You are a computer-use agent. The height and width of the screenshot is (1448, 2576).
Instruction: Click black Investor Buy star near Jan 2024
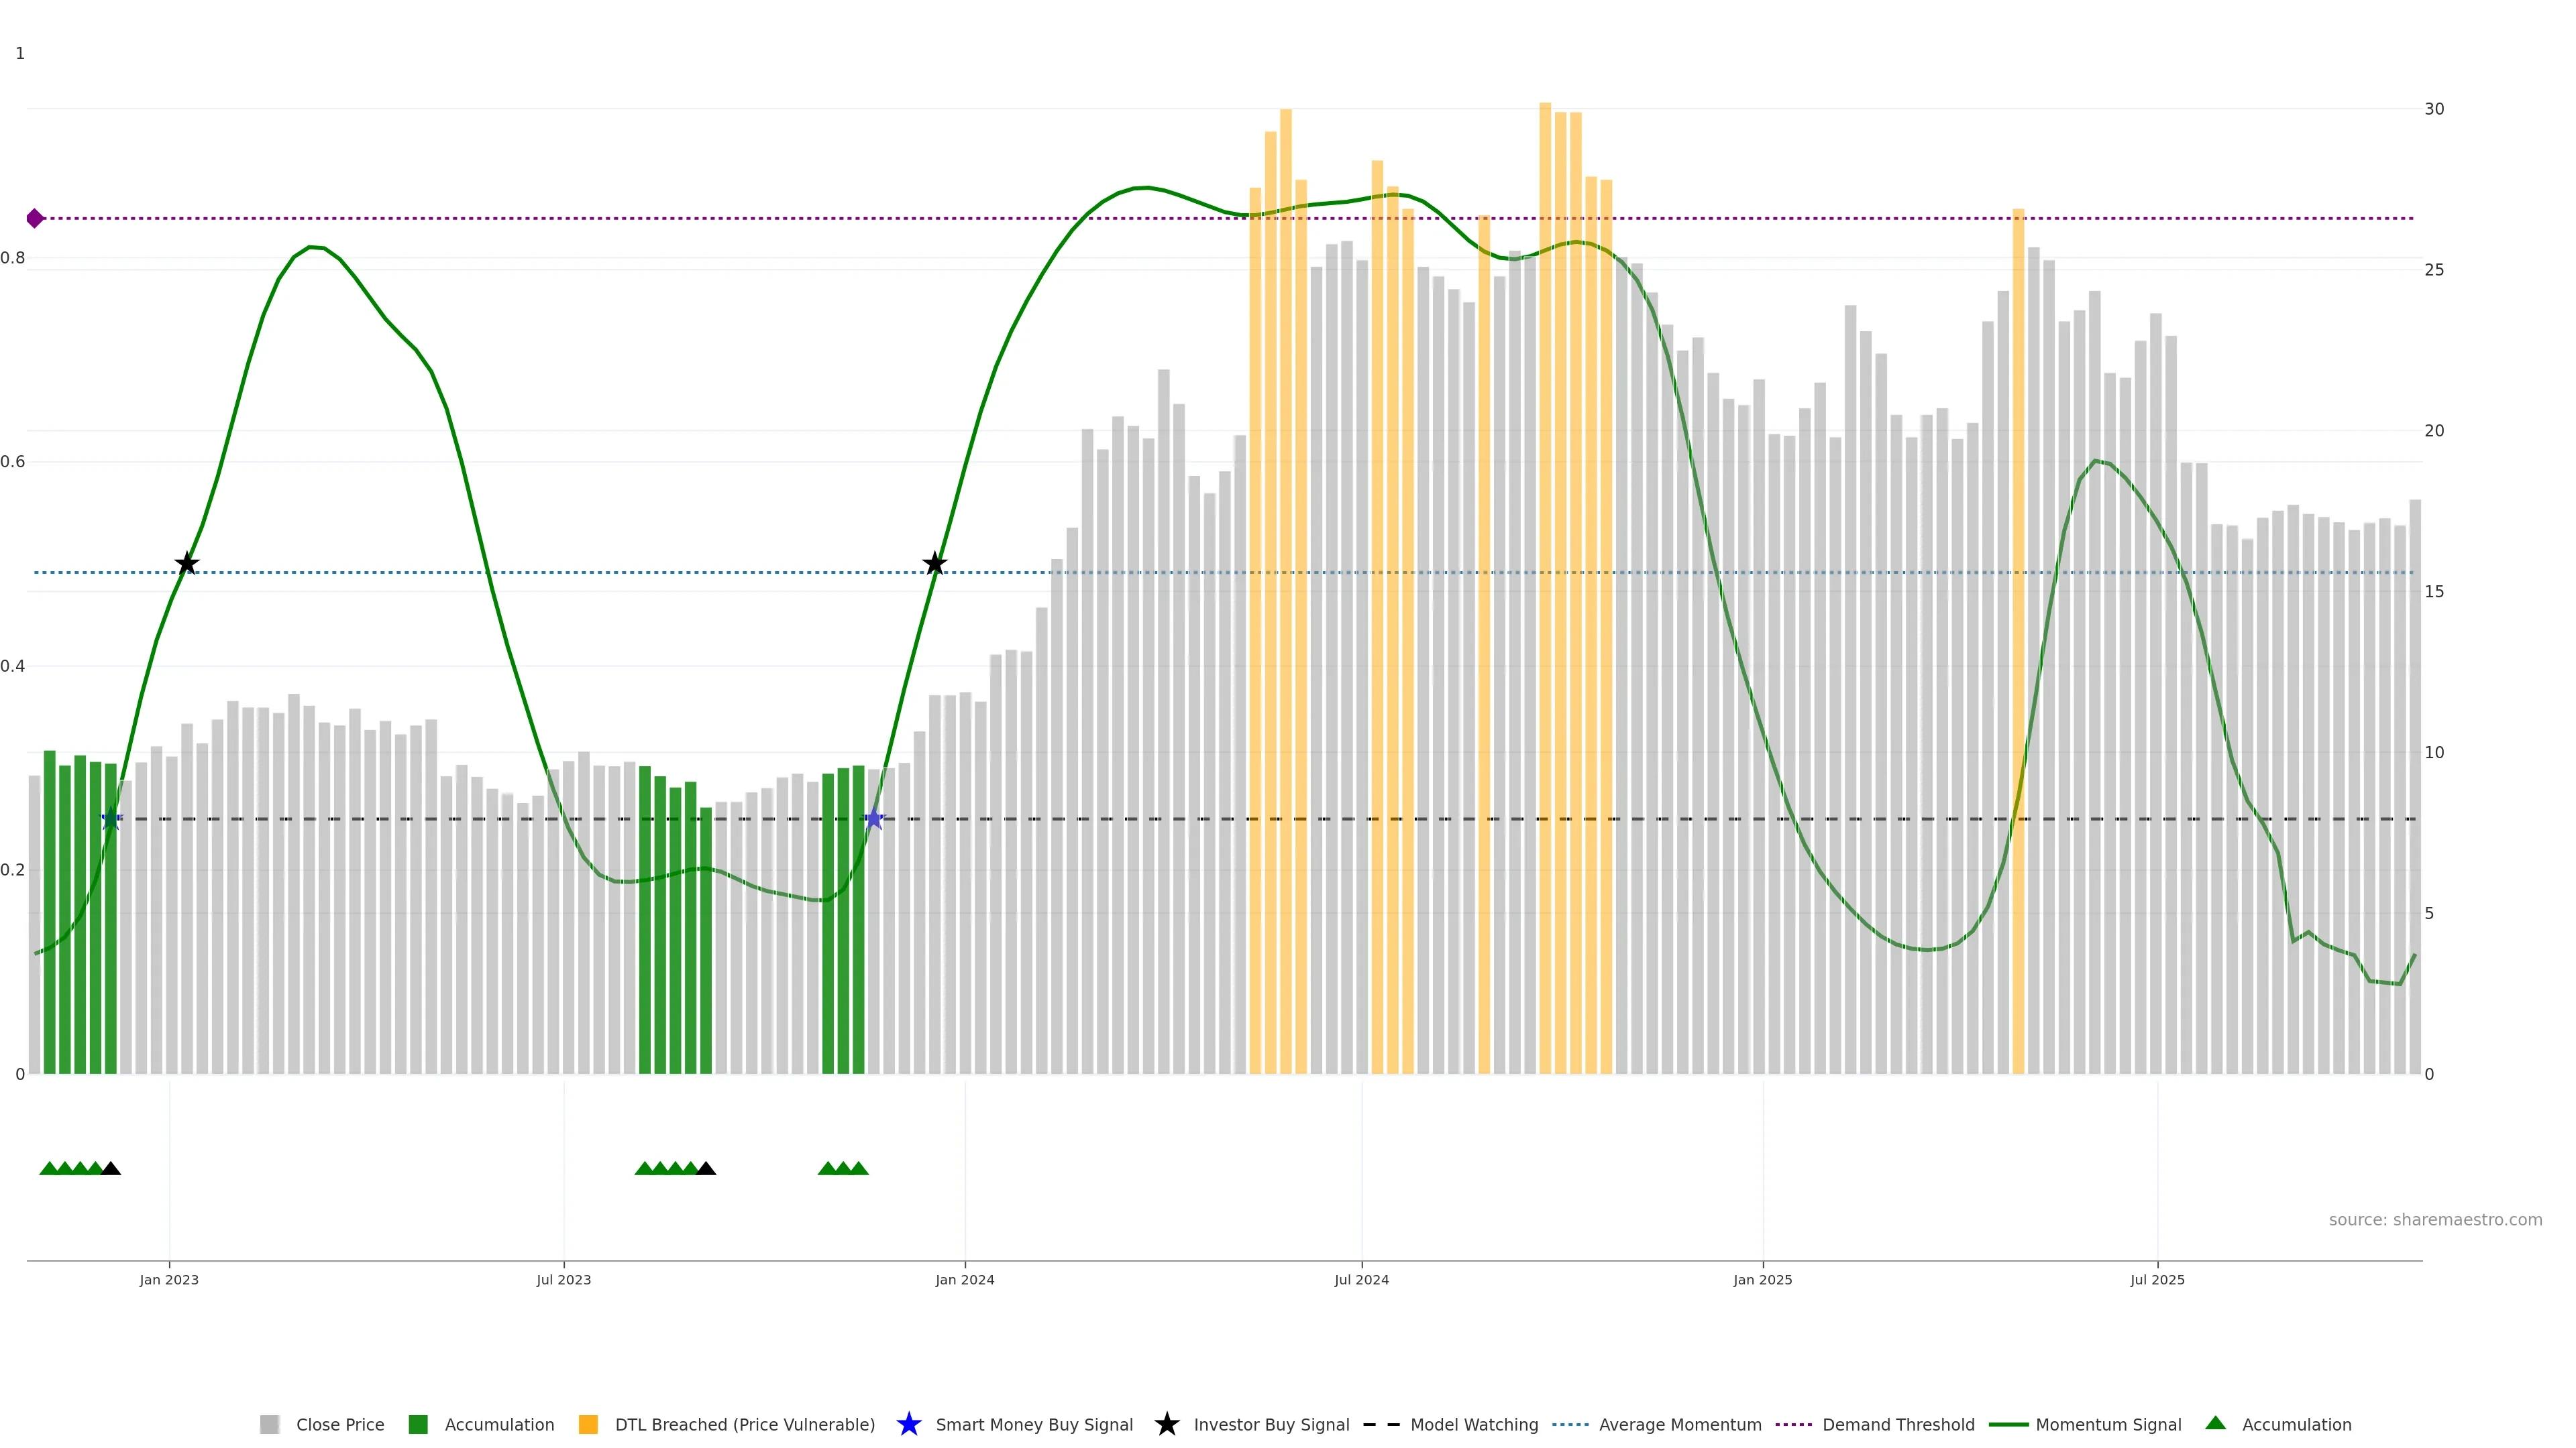tap(934, 564)
